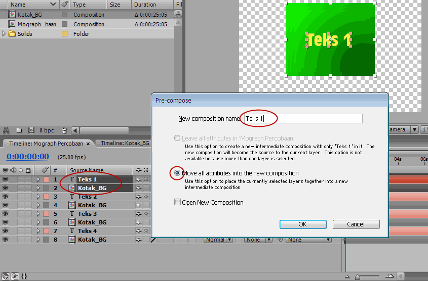Viewport: 428px width, 281px height.
Task: Click the first layer switches pane icon bottom-left
Action: click(x=6, y=276)
